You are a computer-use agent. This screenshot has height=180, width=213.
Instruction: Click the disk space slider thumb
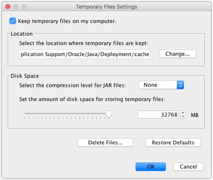(109, 114)
